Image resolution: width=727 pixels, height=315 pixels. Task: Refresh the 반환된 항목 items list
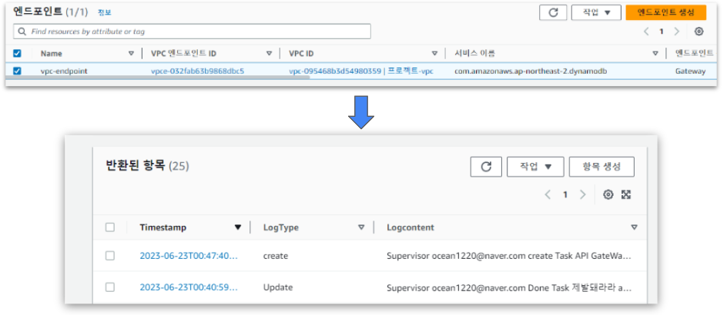[x=486, y=167]
